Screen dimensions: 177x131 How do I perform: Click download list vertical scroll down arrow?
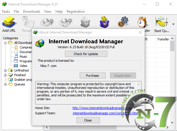(x=172, y=123)
